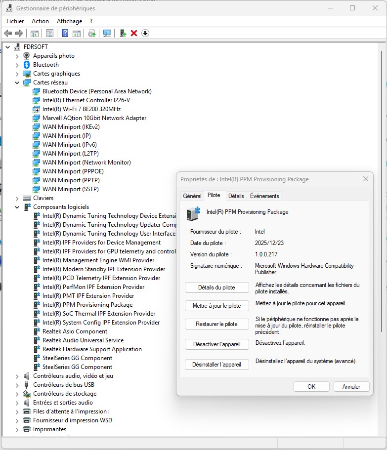Screen dimensions: 387x450
Task: Collapse the Composants logiciels node
Action: tap(17, 207)
